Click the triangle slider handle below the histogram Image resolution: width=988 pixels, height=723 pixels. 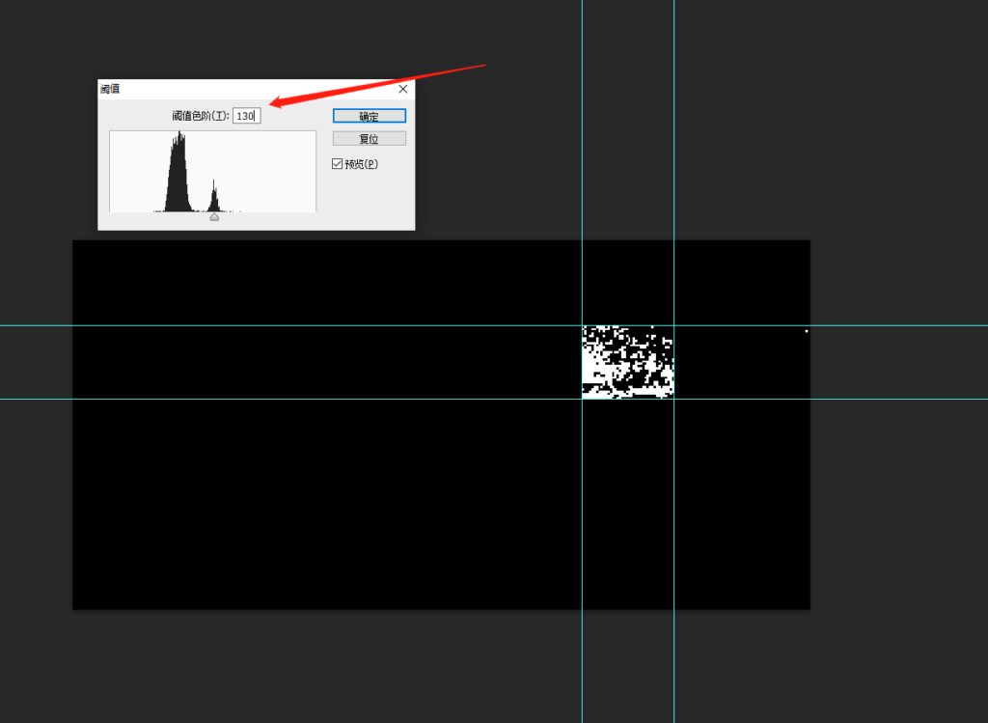coord(214,217)
